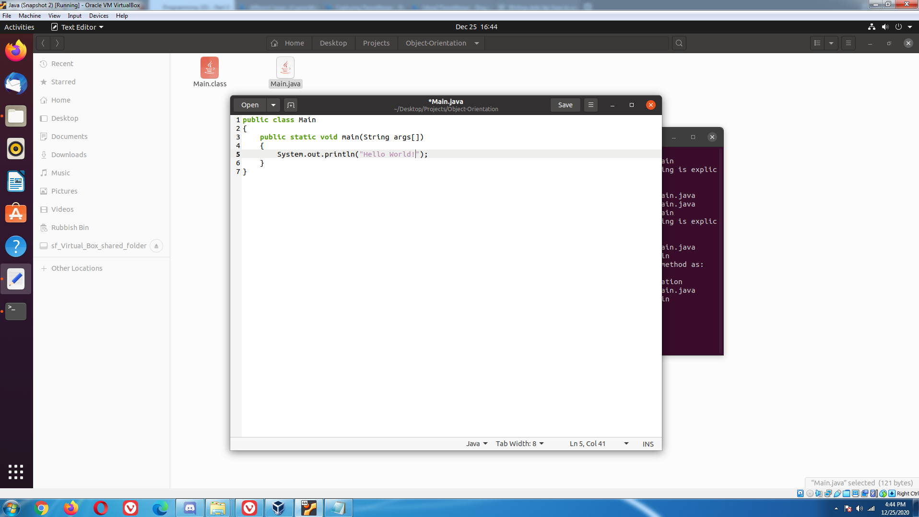919x517 pixels.
Task: Open the network status icon in top bar
Action: pyautogui.click(x=872, y=27)
